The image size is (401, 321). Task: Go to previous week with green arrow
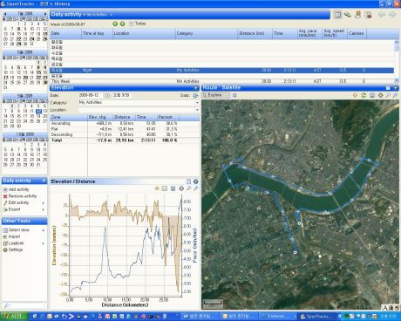tap(115, 24)
